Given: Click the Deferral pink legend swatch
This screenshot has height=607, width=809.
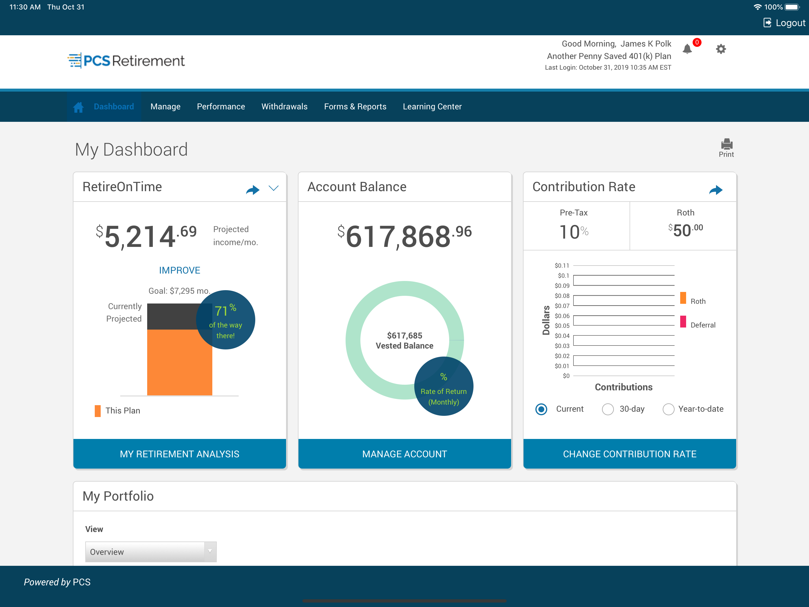Looking at the screenshot, I should pyautogui.click(x=683, y=322).
